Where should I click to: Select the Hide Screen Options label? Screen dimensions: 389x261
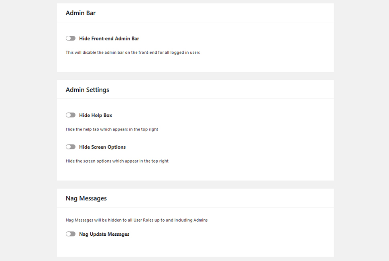pyautogui.click(x=102, y=147)
